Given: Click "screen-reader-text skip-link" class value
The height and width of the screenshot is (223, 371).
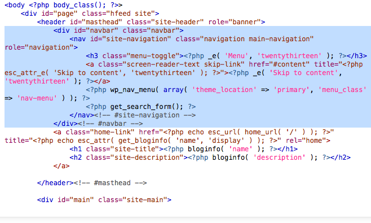Looking at the screenshot, I should [184, 65].
